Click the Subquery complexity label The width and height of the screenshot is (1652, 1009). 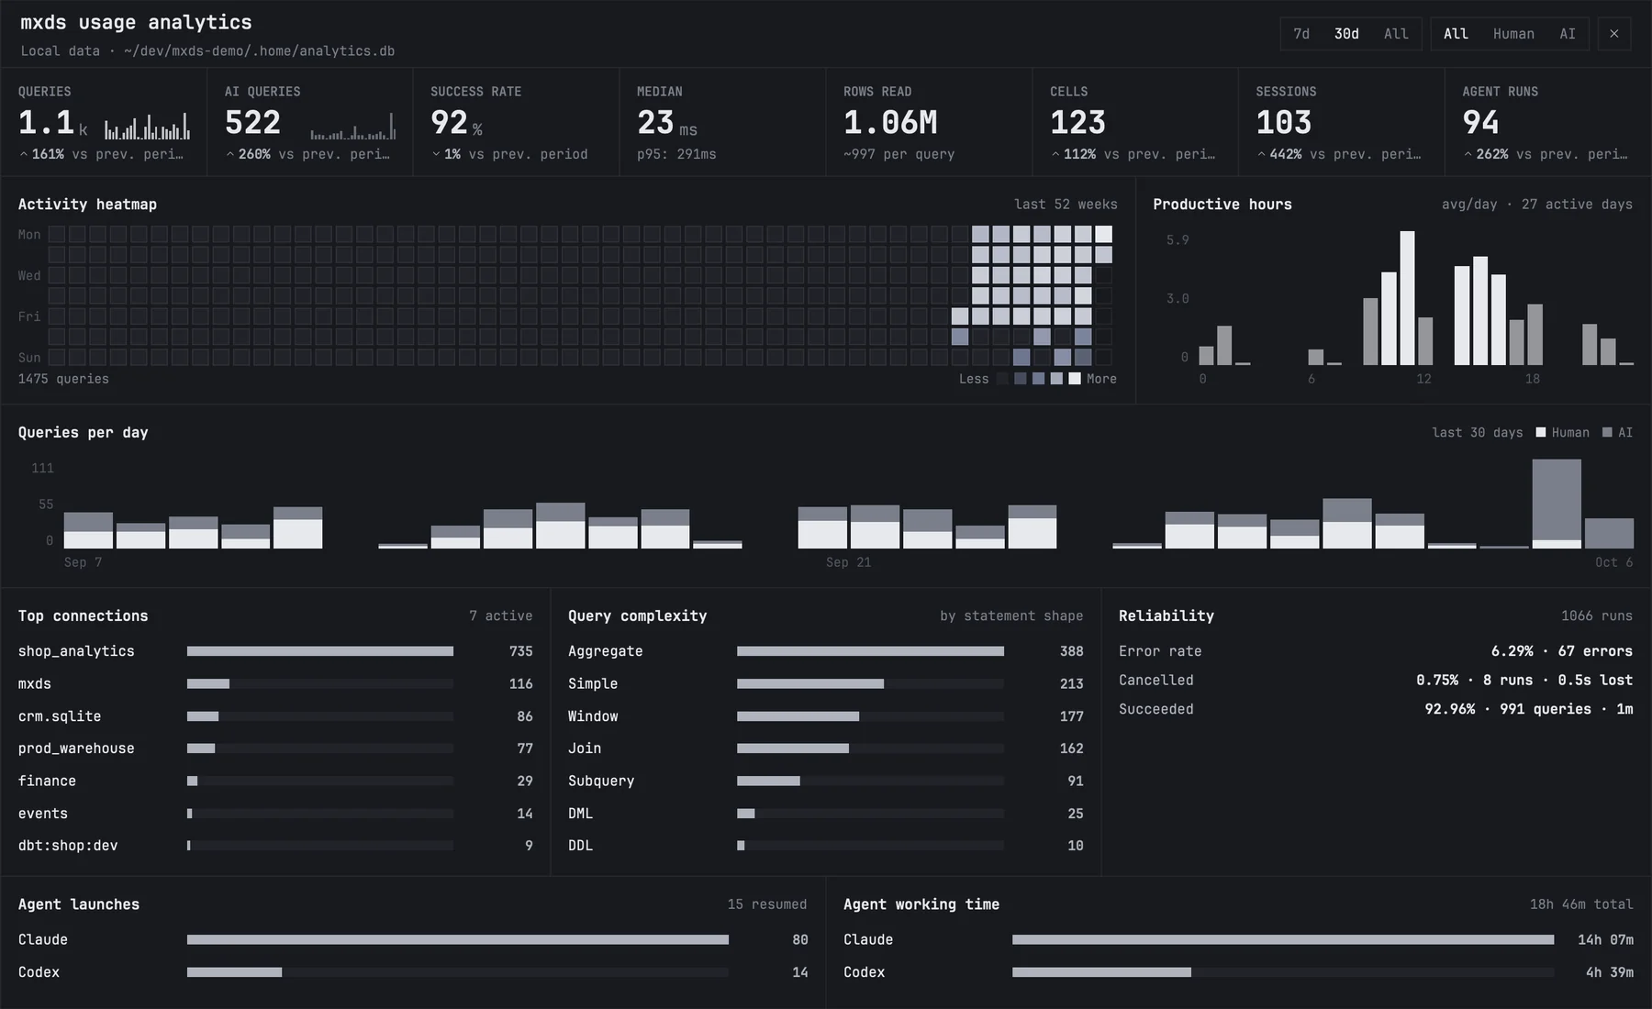point(601,782)
